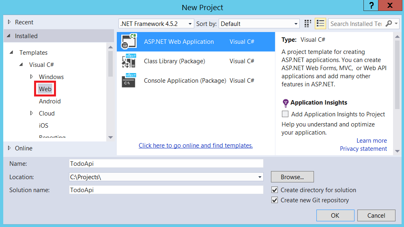Image resolution: width=404 pixels, height=227 pixels.
Task: Click tree scrollbar up arrow
Action: (x=111, y=47)
